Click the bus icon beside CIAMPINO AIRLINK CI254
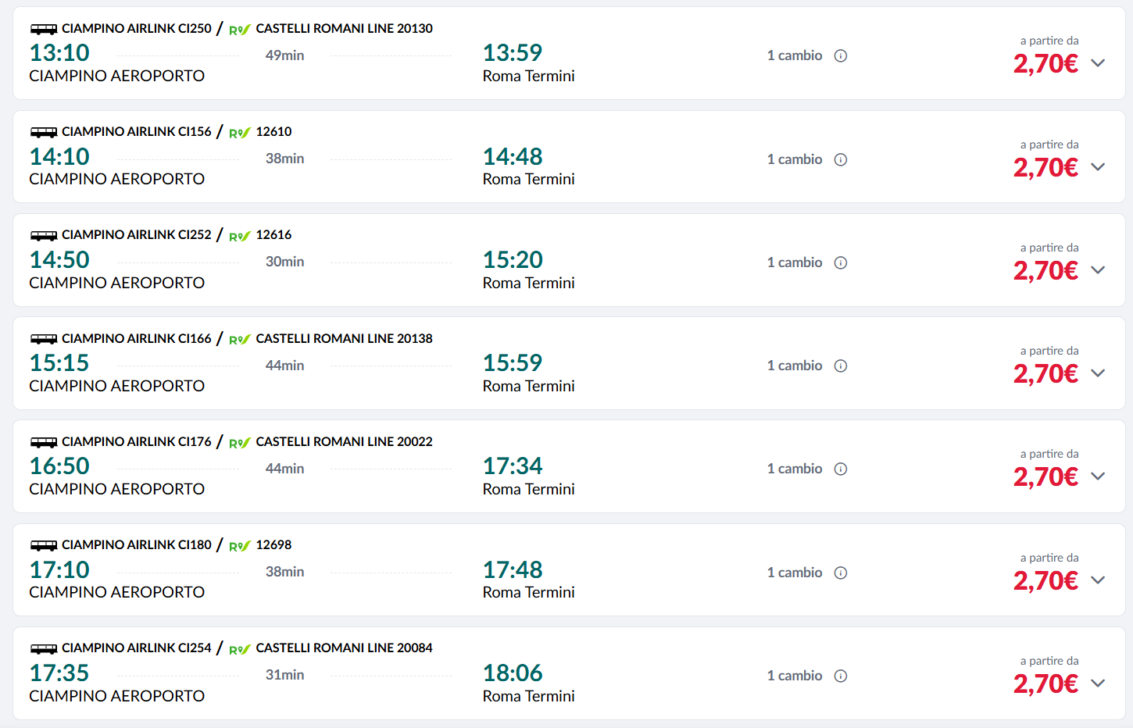This screenshot has height=728, width=1133. pyautogui.click(x=43, y=648)
